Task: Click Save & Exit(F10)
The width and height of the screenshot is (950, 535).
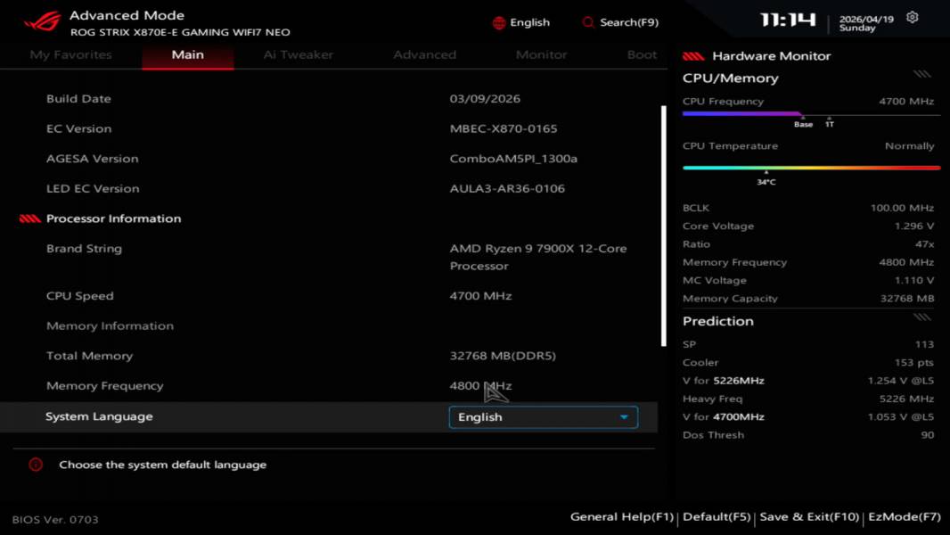Action: (809, 517)
